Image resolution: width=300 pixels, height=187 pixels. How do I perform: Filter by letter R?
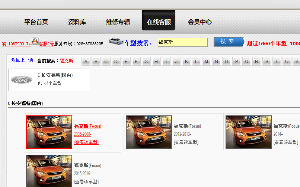[256, 62]
